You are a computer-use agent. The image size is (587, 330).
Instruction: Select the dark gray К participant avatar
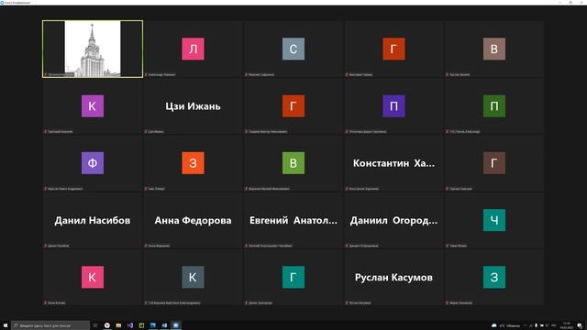[193, 277]
